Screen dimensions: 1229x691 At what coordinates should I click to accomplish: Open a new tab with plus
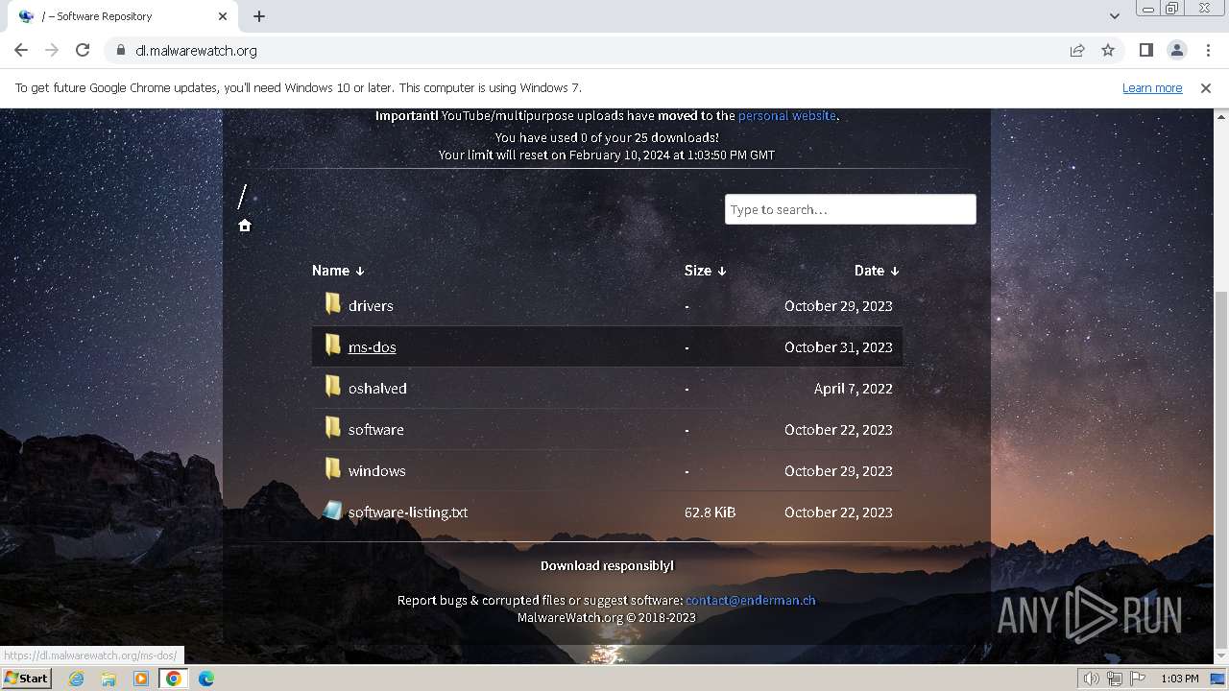pos(259,16)
